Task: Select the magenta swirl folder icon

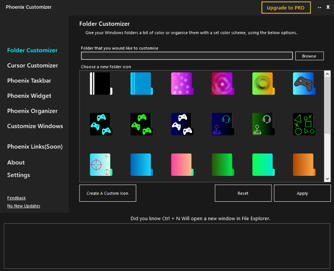Action: pos(223,83)
